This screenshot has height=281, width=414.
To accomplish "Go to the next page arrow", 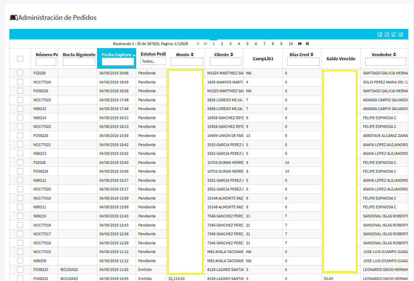I will (x=300, y=44).
